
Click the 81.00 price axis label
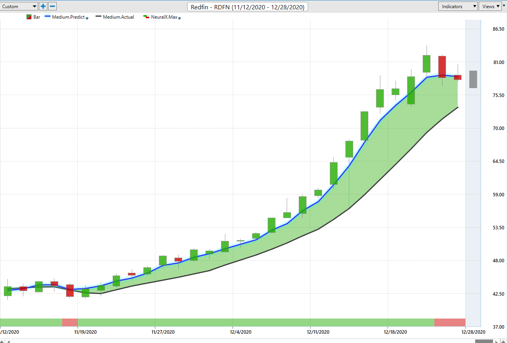499,62
